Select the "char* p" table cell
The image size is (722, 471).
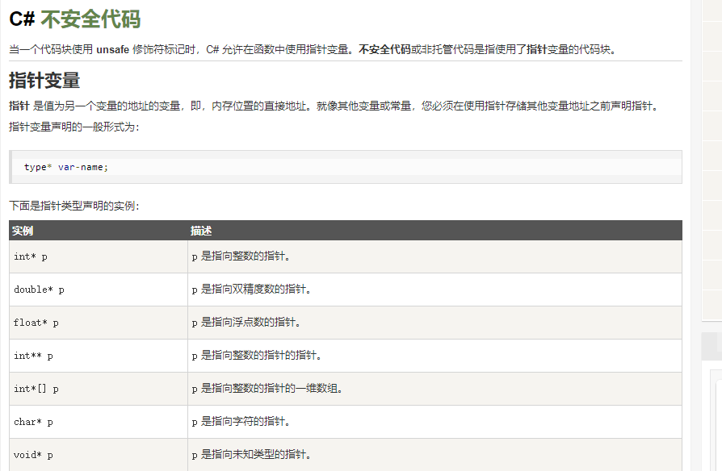(x=98, y=423)
